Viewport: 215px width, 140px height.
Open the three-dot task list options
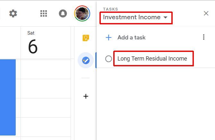[x=203, y=37]
